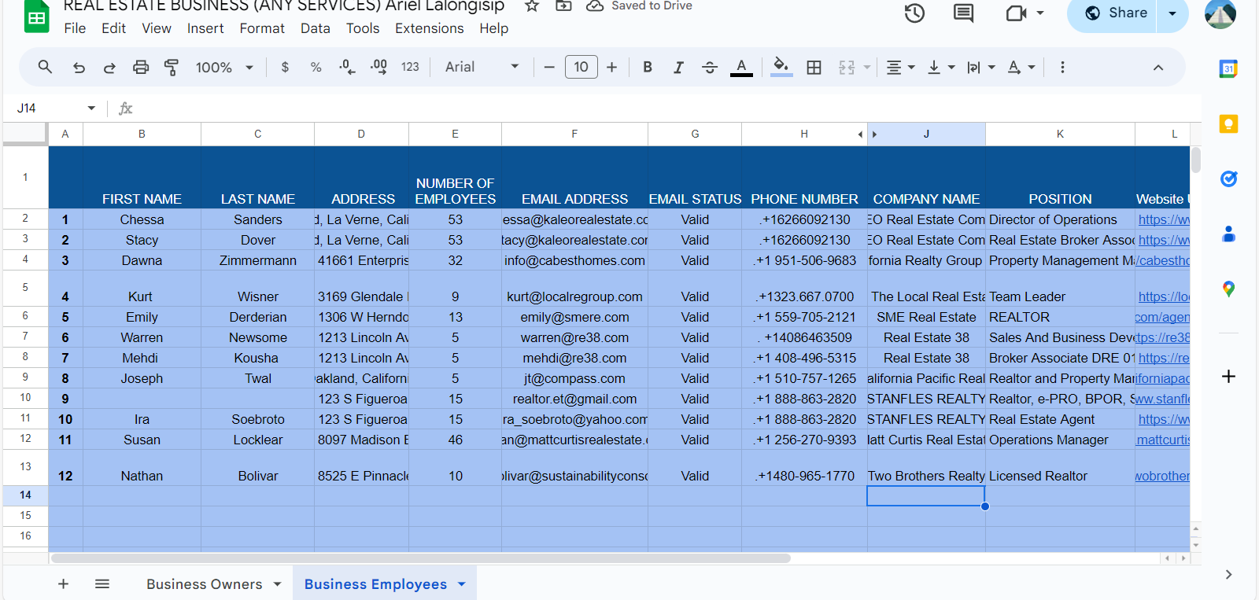Open the Arial font dropdown
Viewport: 1259px width, 600px height.
pos(482,68)
